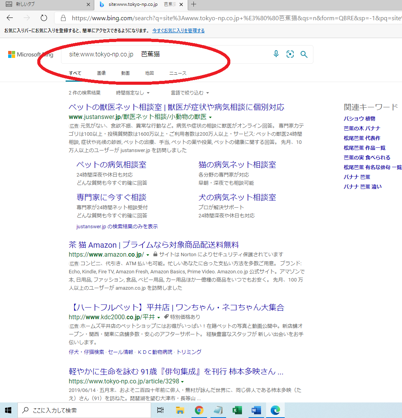Viewport: 402px width, 418px height.
Task: Click the 2 件の検索結果 count text
Action: point(85,93)
